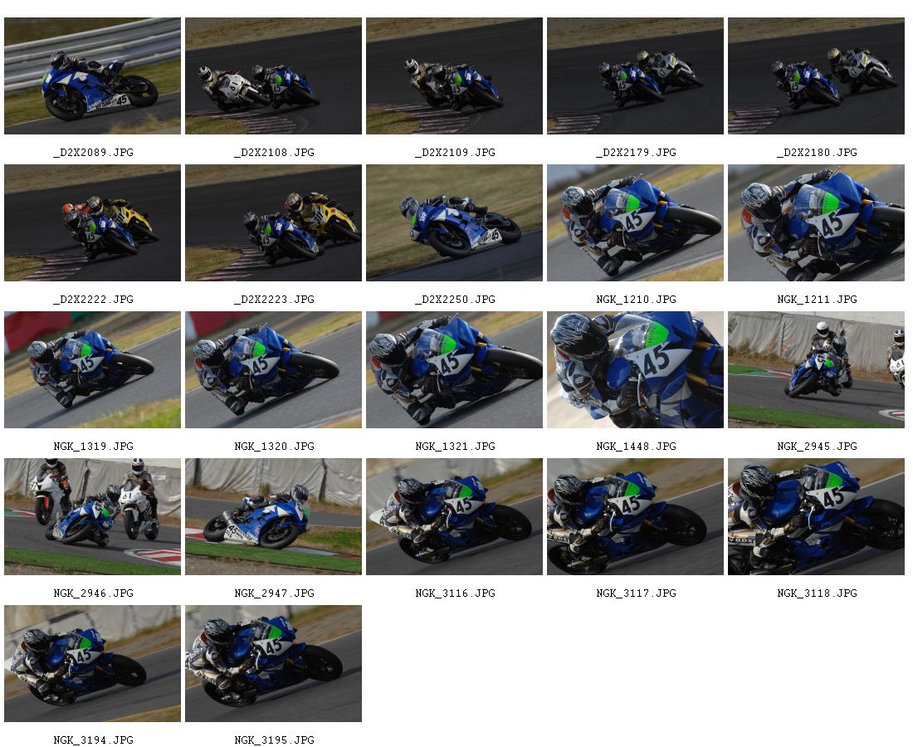Open the NGK_1448.JPG close-up thumbnail
The image size is (913, 747).
coord(635,369)
